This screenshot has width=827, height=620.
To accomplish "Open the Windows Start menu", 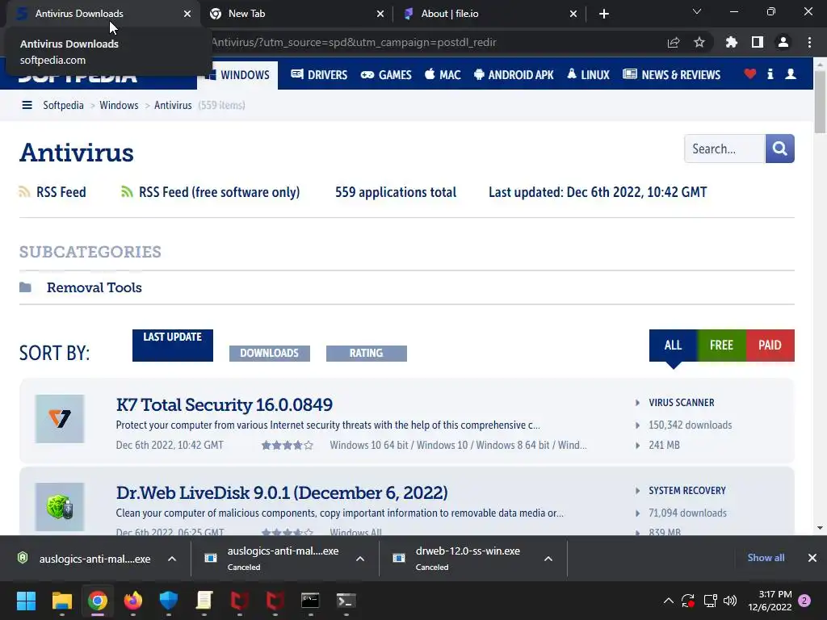I will (26, 601).
